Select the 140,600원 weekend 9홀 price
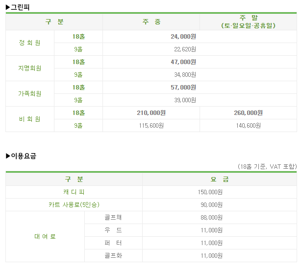This screenshot has width=302, height=270. coord(248,126)
